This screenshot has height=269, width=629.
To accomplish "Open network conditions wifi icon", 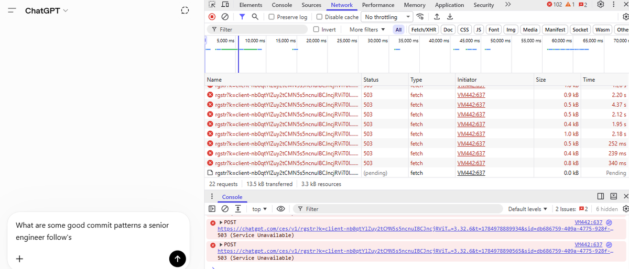I will 420,17.
